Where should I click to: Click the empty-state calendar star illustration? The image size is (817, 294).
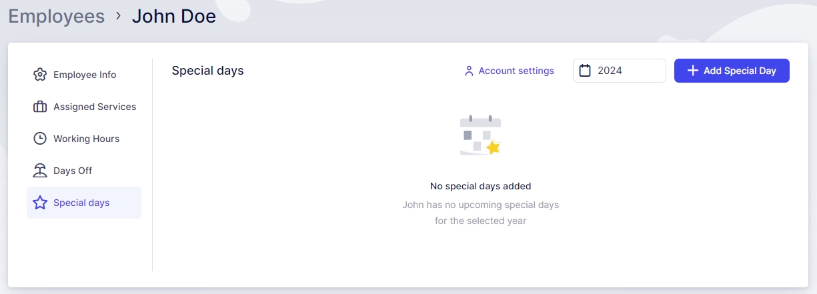coord(480,136)
